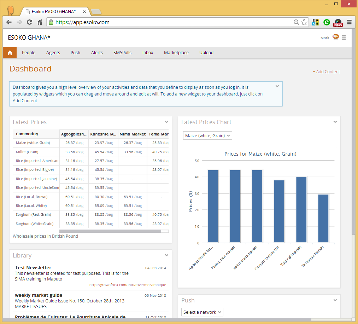Click the zoom magnifier icon in address bar
This screenshot has width=358, height=324.
point(297,22)
